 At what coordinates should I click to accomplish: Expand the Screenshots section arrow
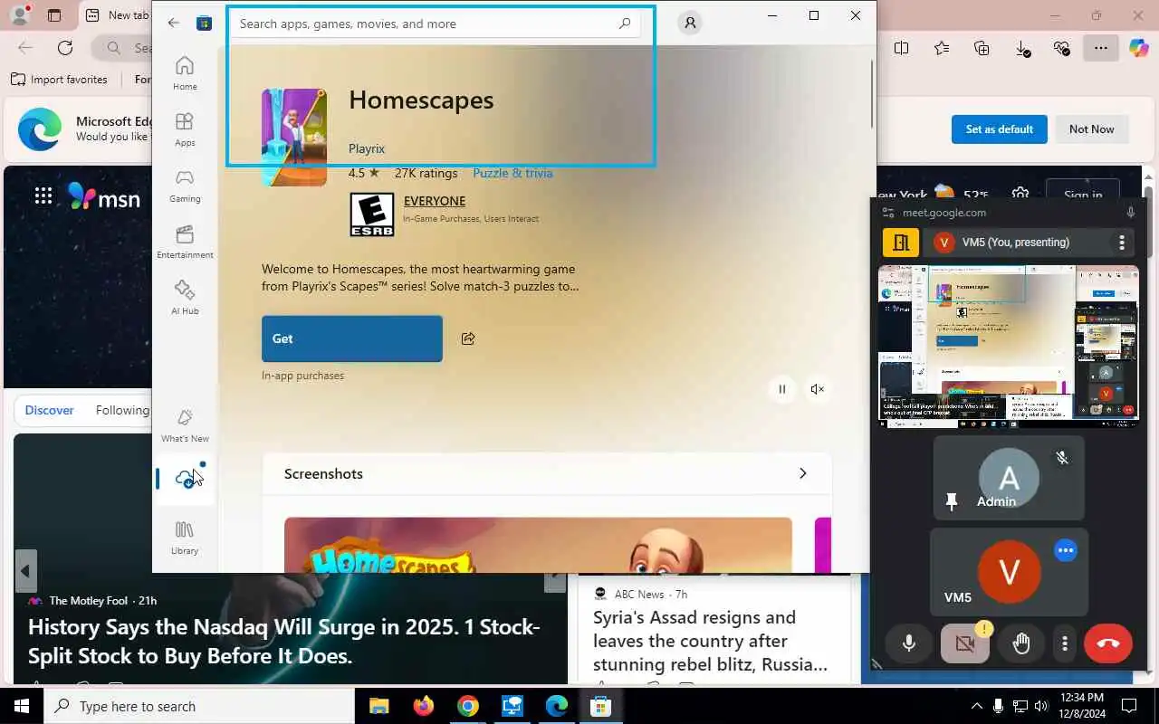click(802, 473)
